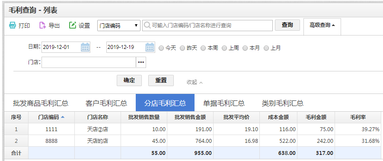This screenshot has height=161, width=383.
Task: Click the 批发销售金额 column header
Action: click(x=190, y=117)
